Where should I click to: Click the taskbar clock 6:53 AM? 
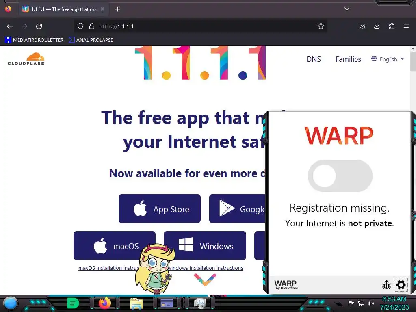pyautogui.click(x=394, y=299)
